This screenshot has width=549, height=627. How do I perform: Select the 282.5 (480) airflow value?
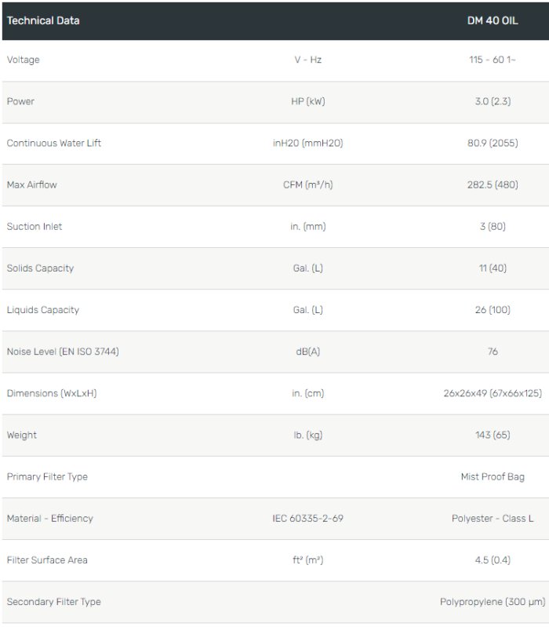[493, 184]
